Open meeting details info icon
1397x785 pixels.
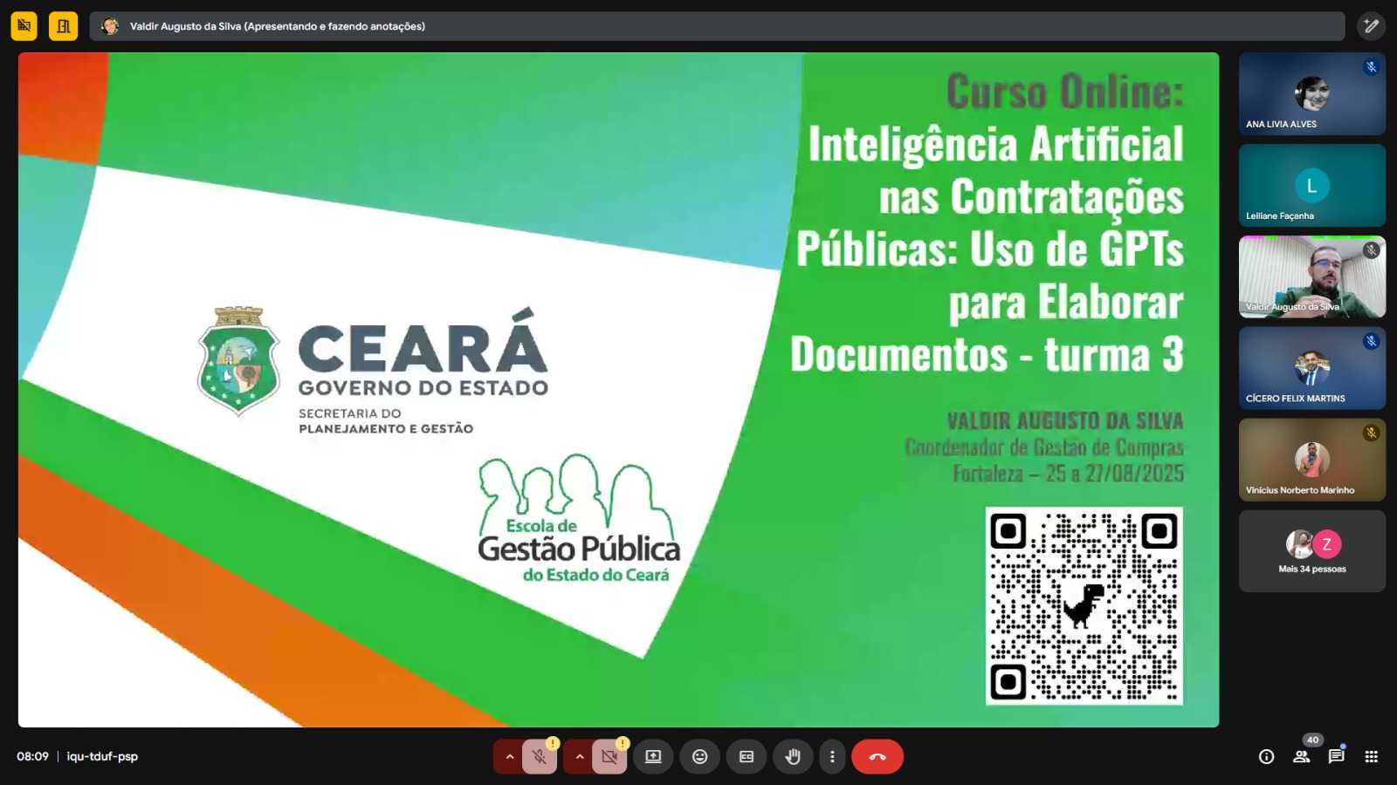point(1266,756)
